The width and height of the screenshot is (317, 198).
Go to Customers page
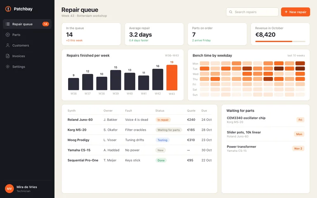[27, 45]
